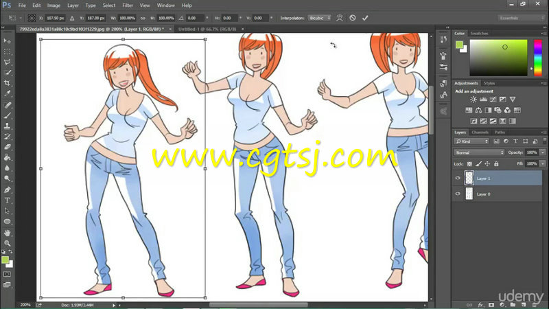Image resolution: width=549 pixels, height=309 pixels.
Task: Open the Filter menu
Action: [x=128, y=5]
